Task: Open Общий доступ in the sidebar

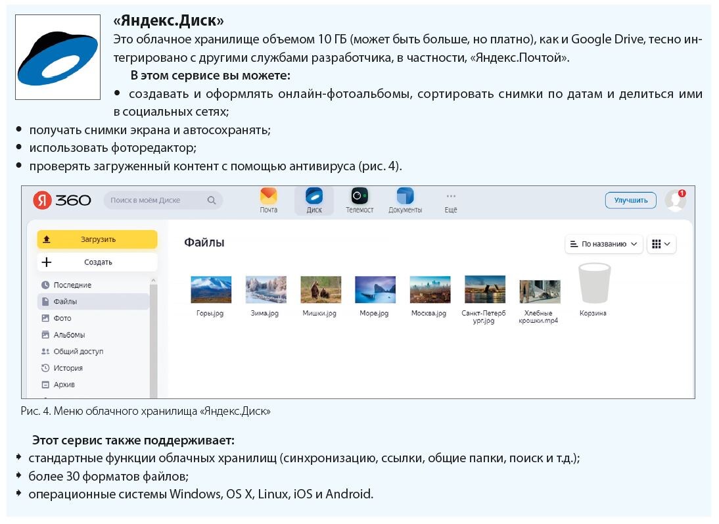Action: [93, 352]
